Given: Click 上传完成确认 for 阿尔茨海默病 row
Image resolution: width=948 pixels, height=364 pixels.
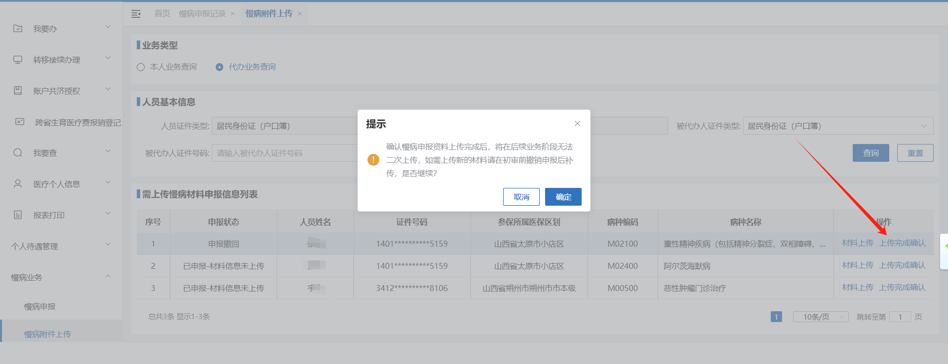Looking at the screenshot, I should coord(903,265).
